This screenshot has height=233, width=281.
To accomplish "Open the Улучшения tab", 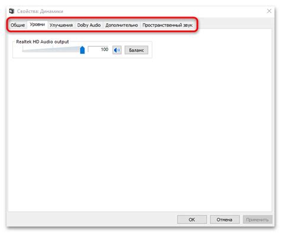I will (x=61, y=25).
